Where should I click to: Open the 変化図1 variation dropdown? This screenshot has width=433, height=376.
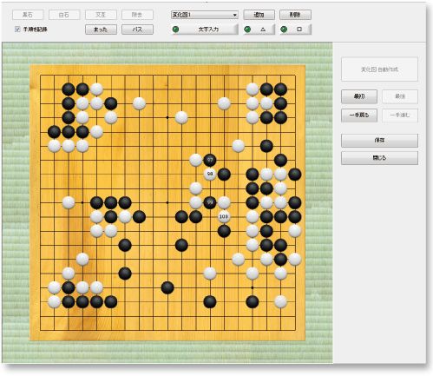[x=205, y=15]
